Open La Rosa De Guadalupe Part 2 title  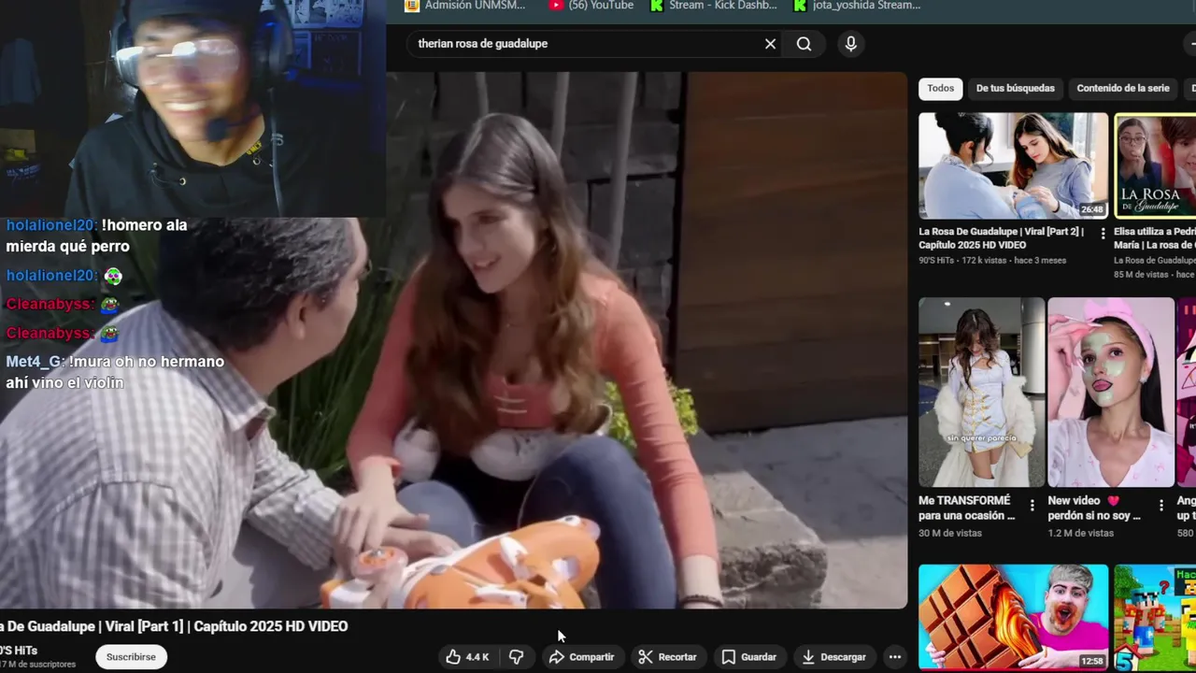(1002, 238)
